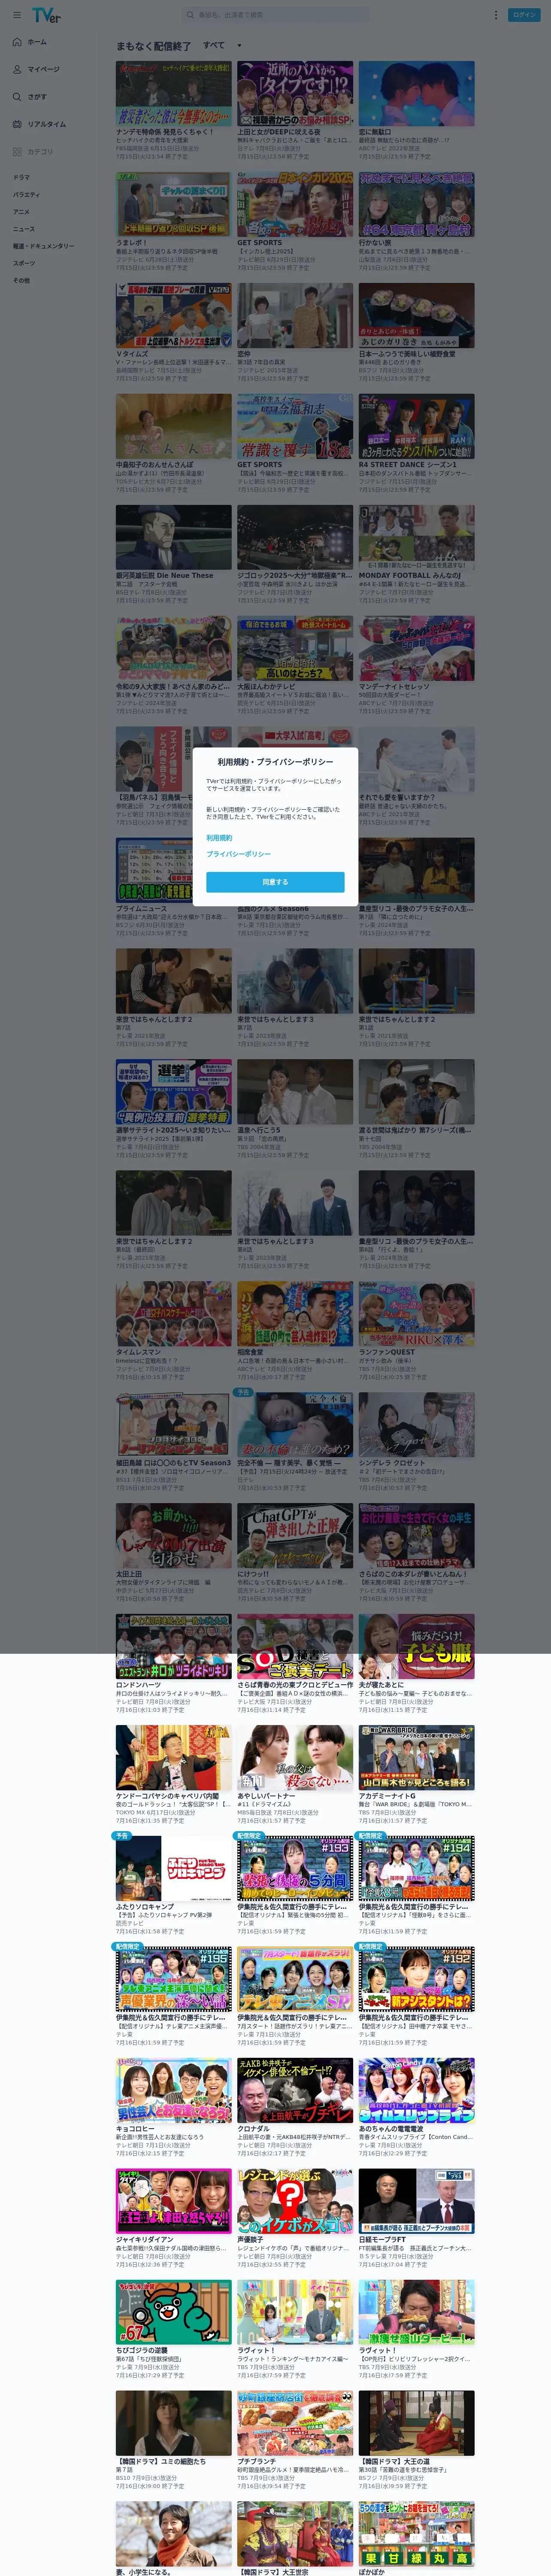The height and width of the screenshot is (2576, 551).
Task: Click the 同意する button in the dialog
Action: pos(275,882)
